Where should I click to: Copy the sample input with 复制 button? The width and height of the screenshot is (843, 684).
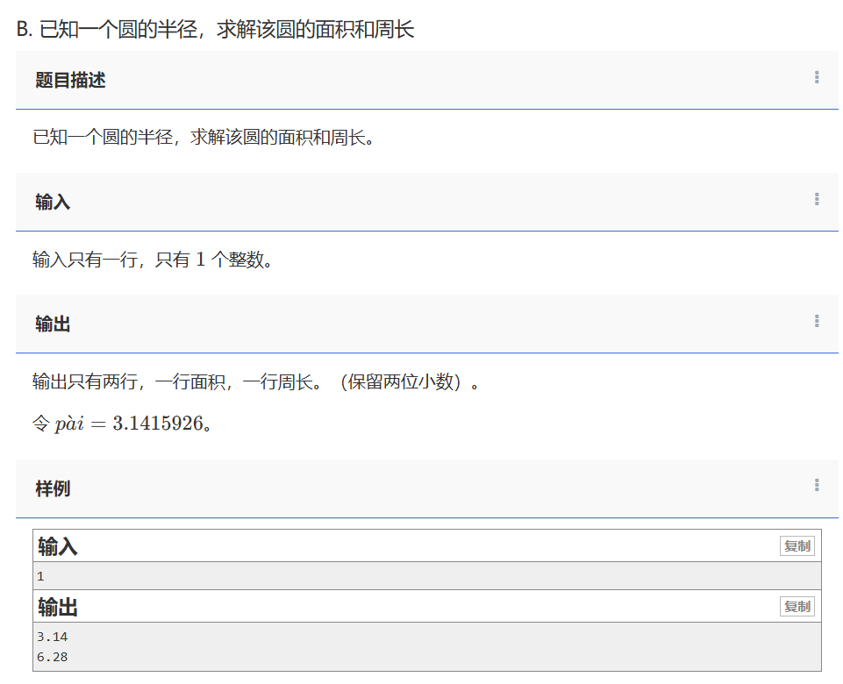(x=797, y=546)
